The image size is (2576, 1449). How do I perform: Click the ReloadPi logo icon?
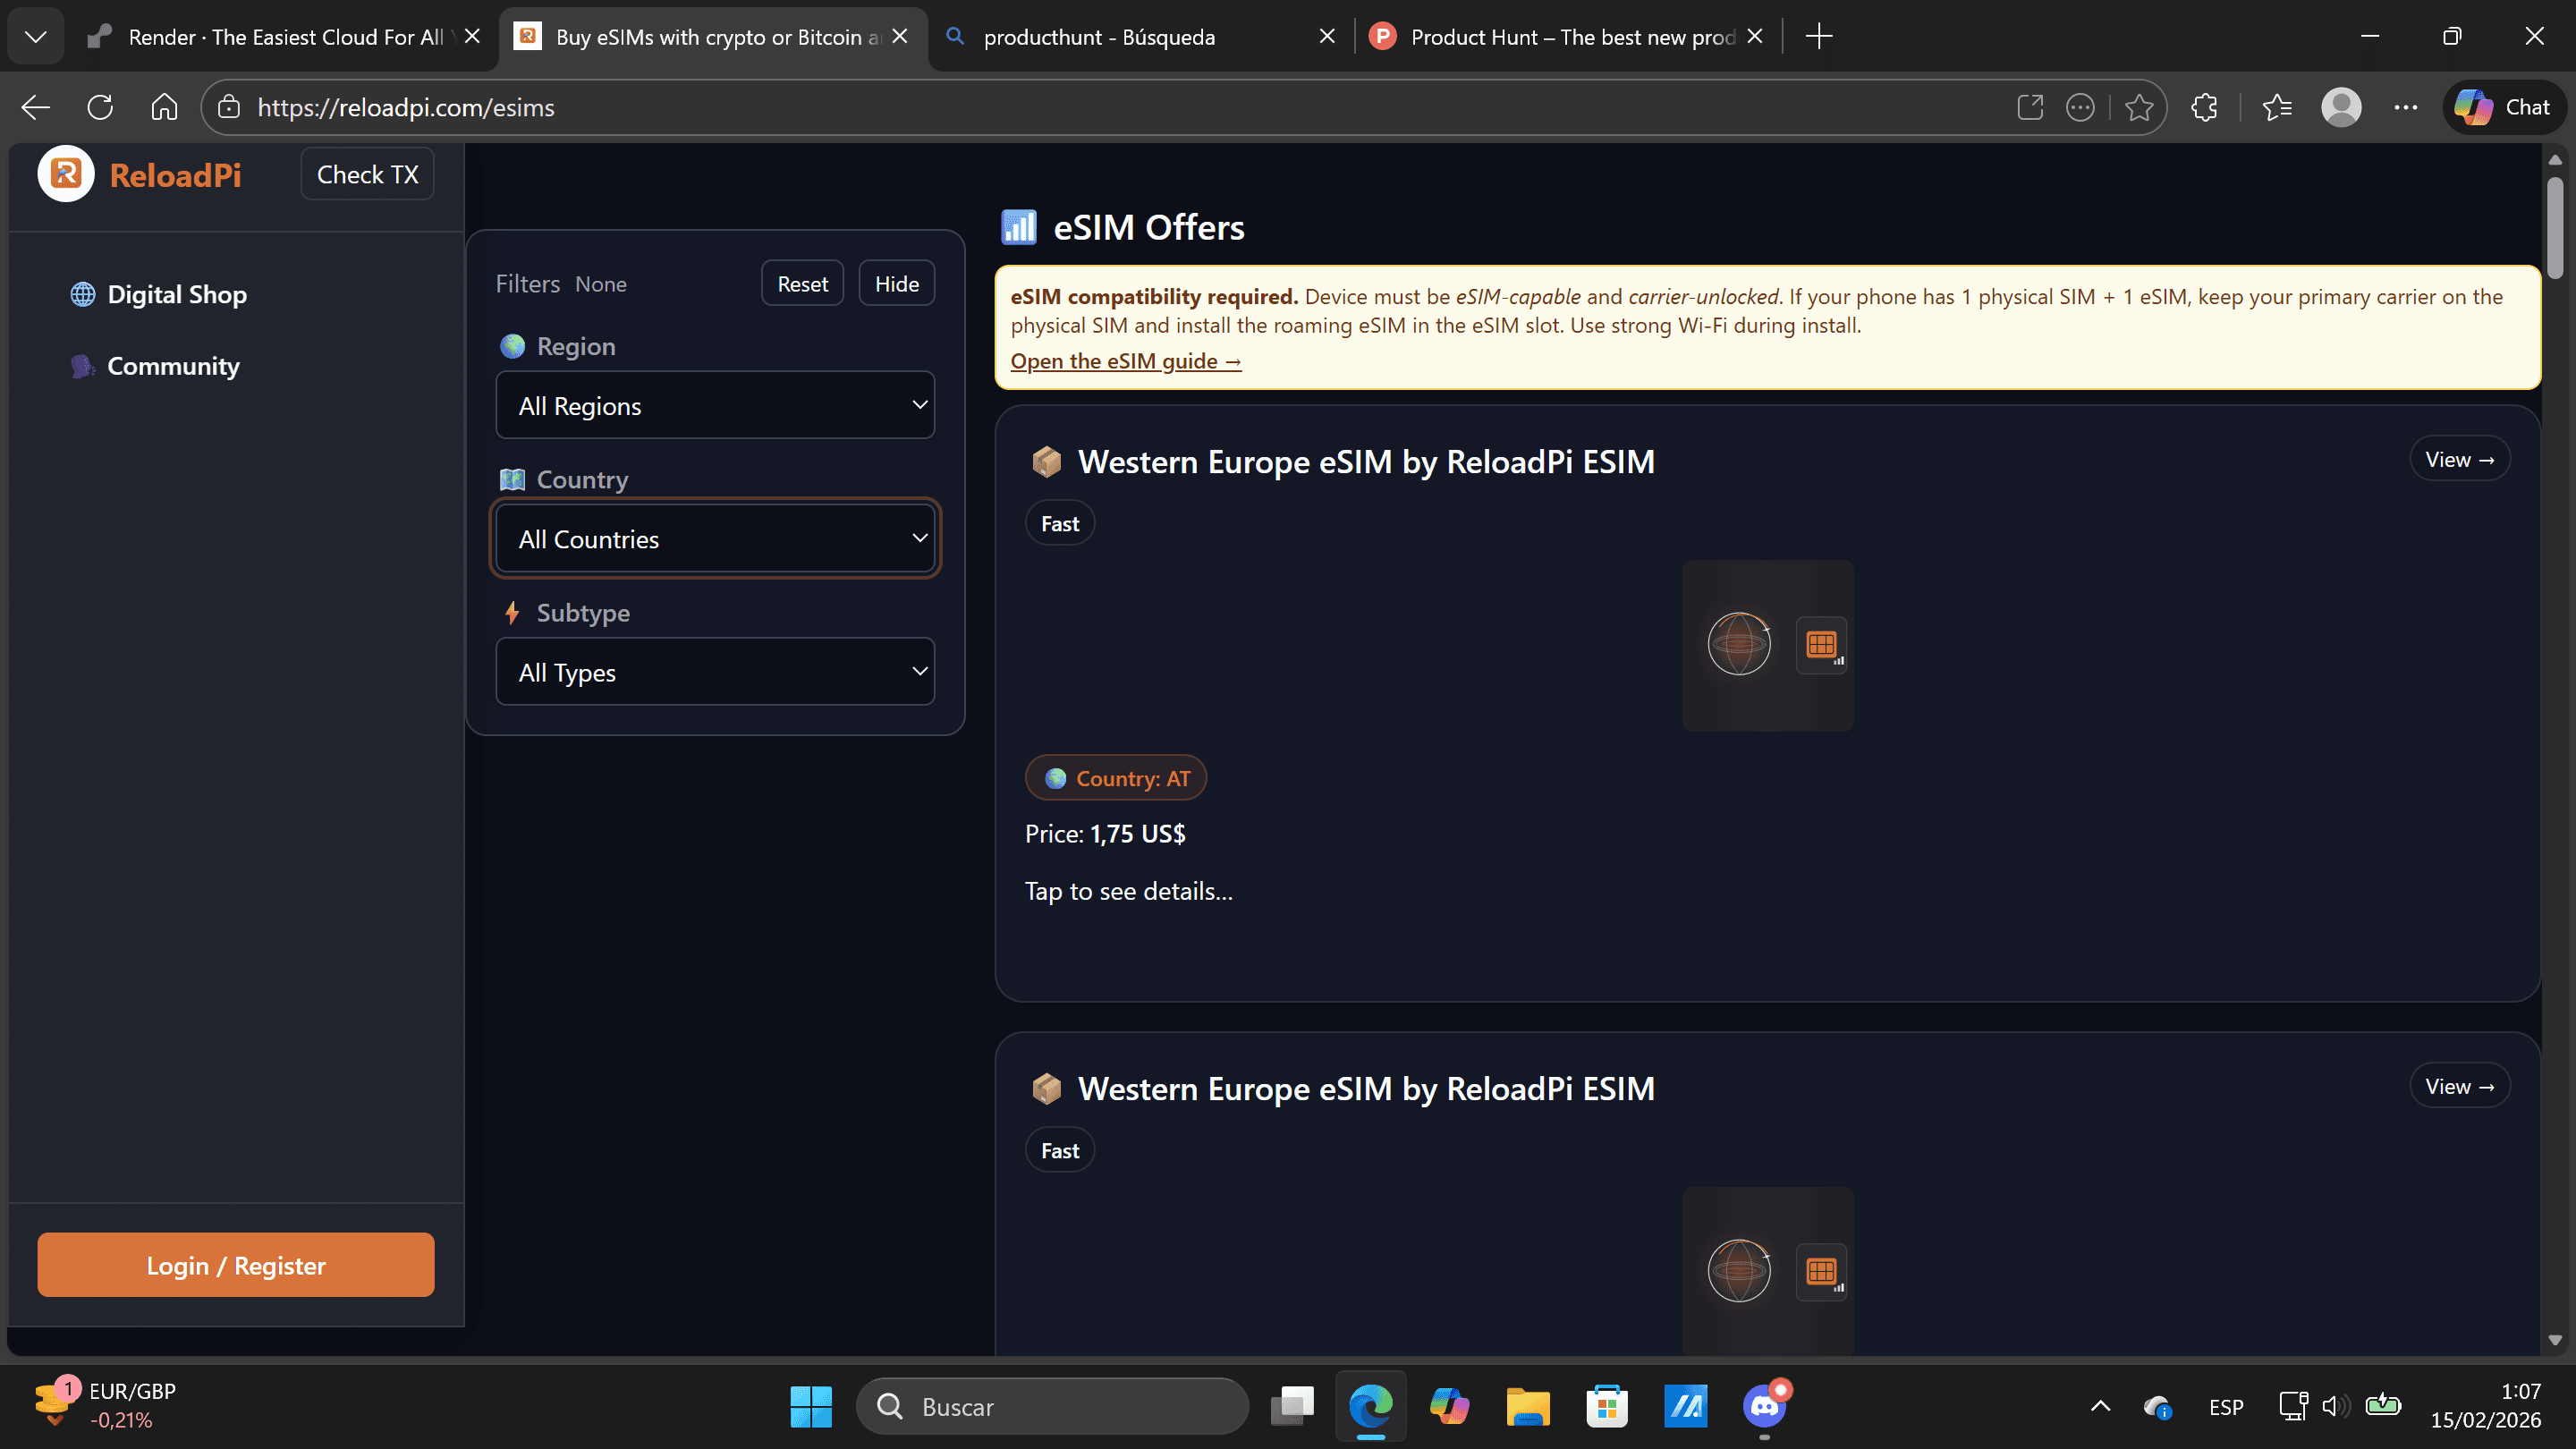(64, 173)
